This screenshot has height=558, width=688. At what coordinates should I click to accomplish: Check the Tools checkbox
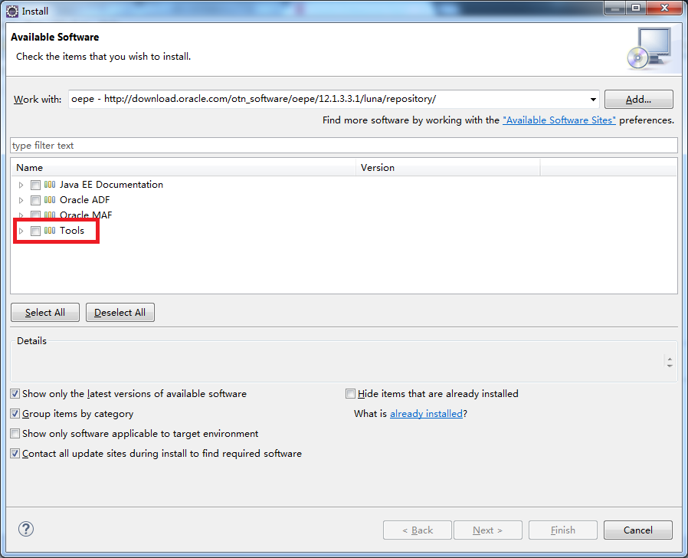click(35, 231)
